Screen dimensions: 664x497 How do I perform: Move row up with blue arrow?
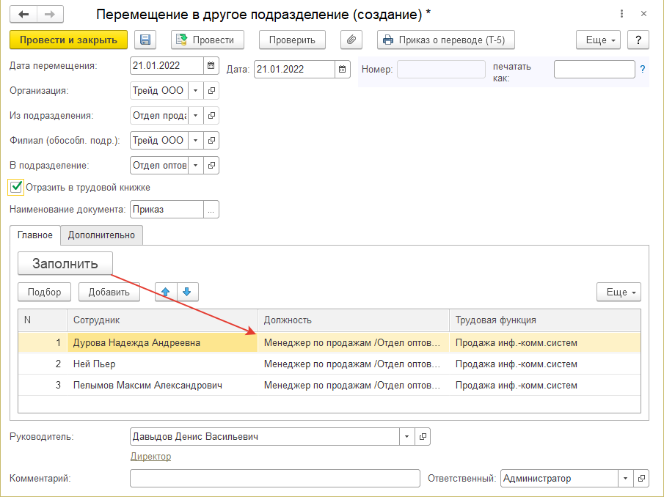click(x=165, y=292)
